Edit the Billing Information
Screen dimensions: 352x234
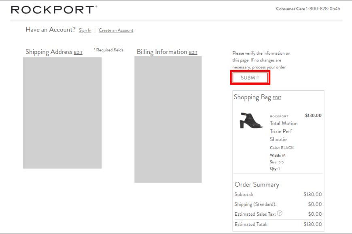click(x=193, y=53)
